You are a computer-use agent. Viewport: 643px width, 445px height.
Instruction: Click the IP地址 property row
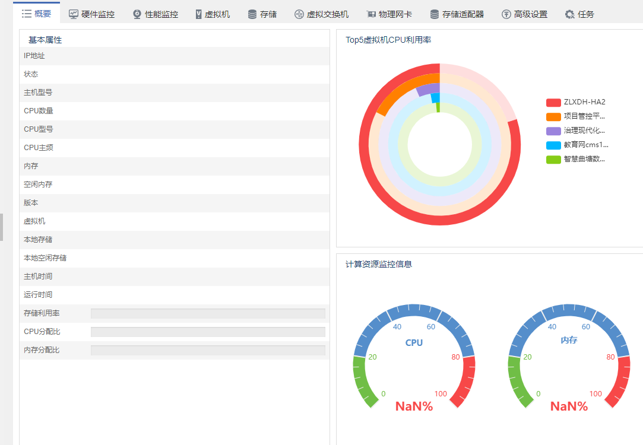click(x=175, y=56)
